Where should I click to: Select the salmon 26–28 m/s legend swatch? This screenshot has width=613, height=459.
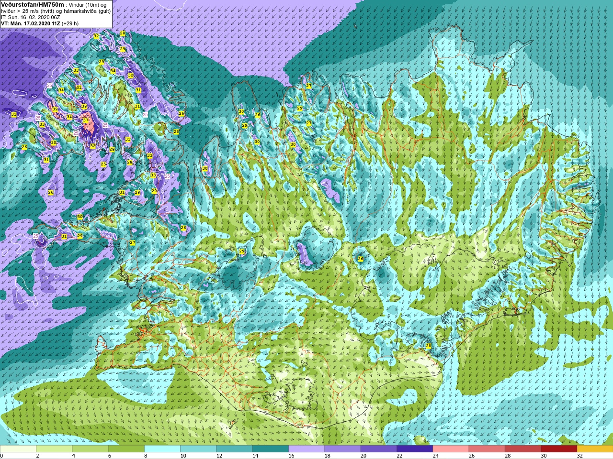pyautogui.click(x=487, y=449)
